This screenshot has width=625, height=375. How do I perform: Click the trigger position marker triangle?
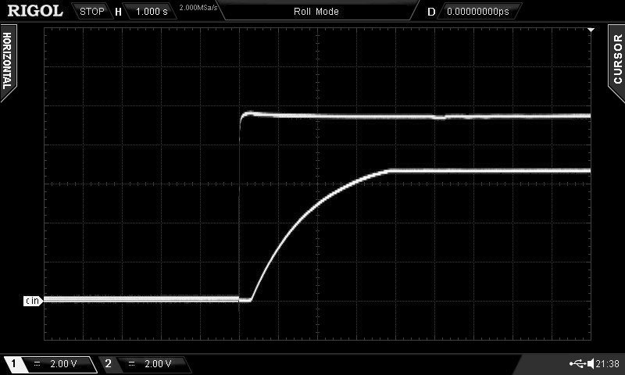591,30
